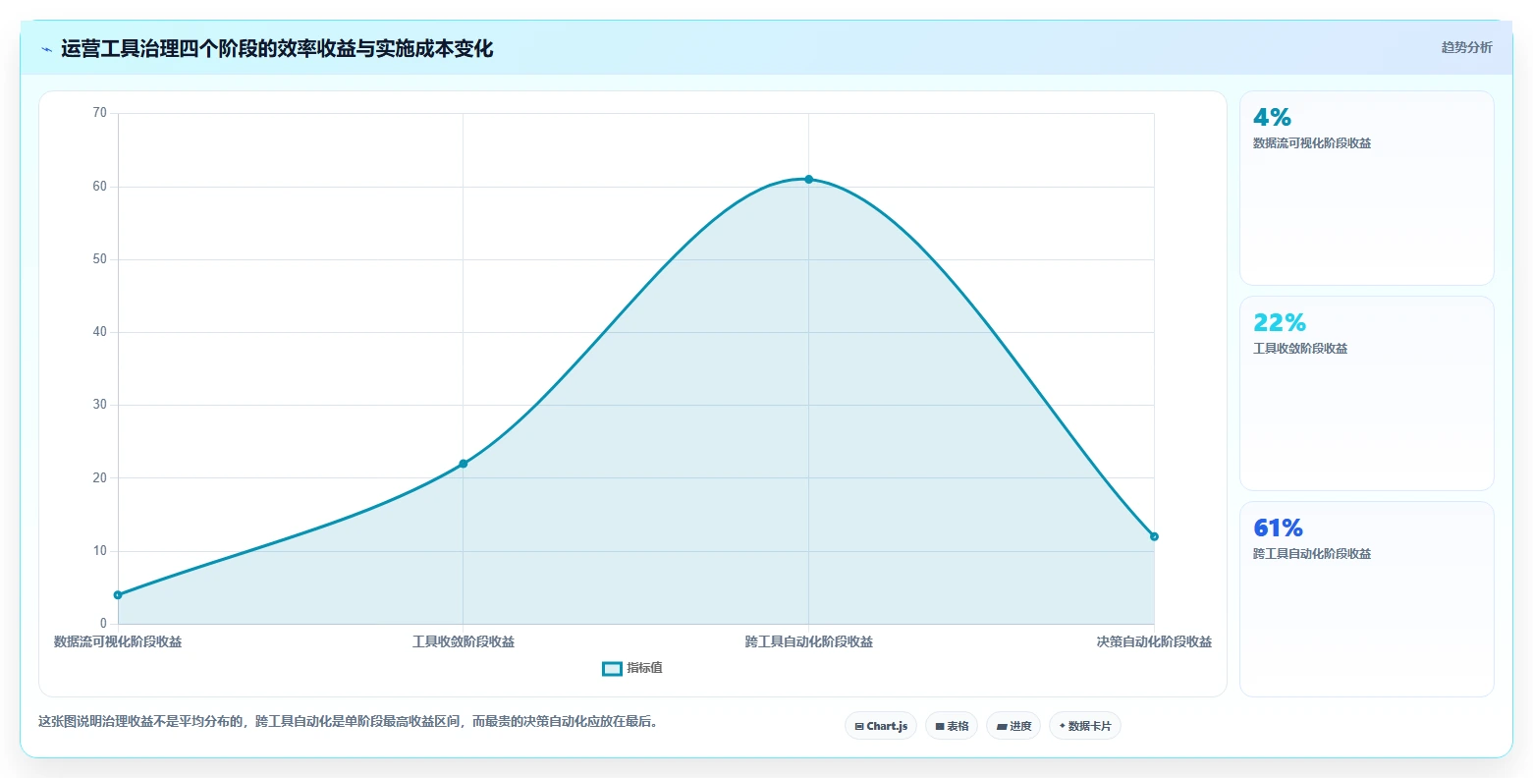Click x-axis label 工具收敛阶段收益
The width and height of the screenshot is (1533, 778).
[x=464, y=642]
